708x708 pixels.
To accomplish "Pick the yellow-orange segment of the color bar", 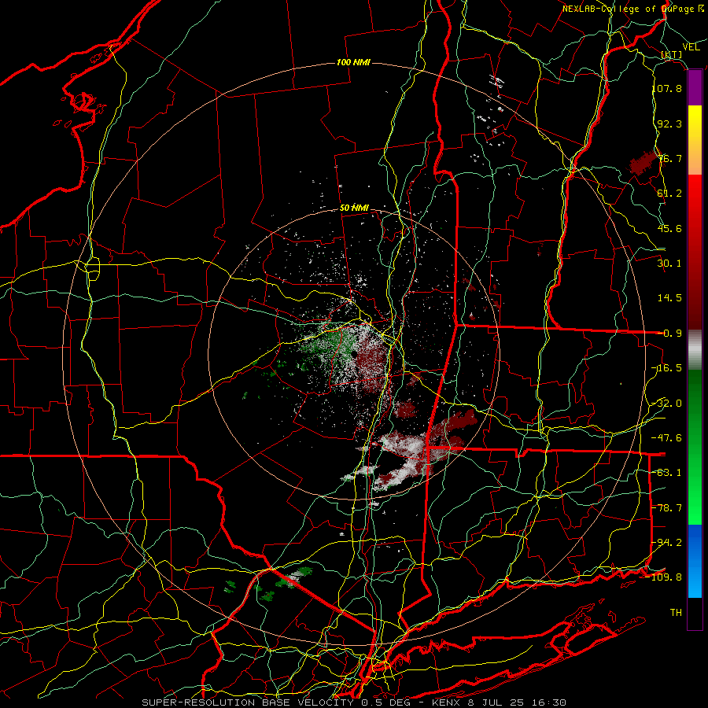I will click(695, 140).
